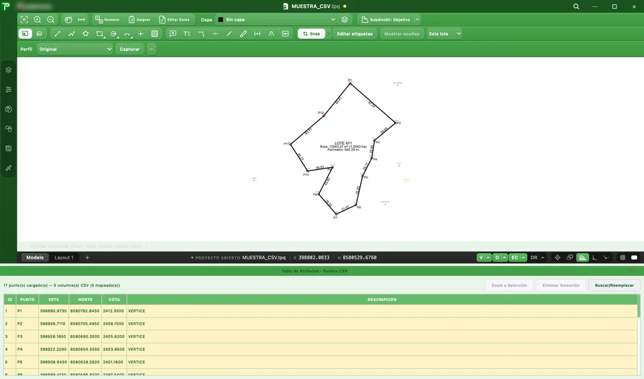
Task: Open the Perfil 'Original' dropdown
Action: click(74, 49)
